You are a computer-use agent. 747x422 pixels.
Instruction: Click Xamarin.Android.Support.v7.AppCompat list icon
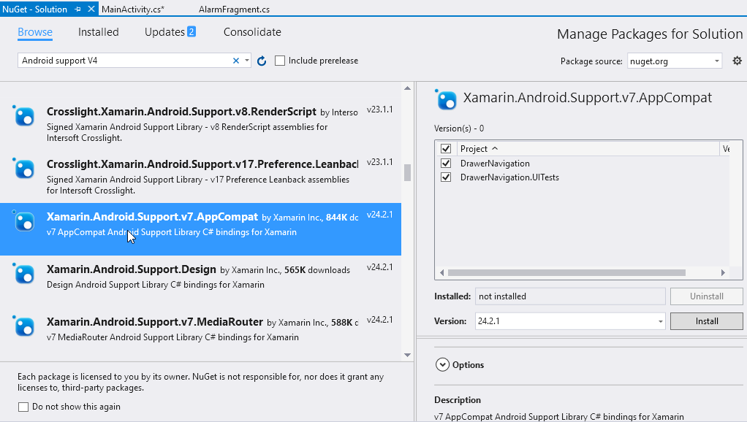[x=23, y=220]
